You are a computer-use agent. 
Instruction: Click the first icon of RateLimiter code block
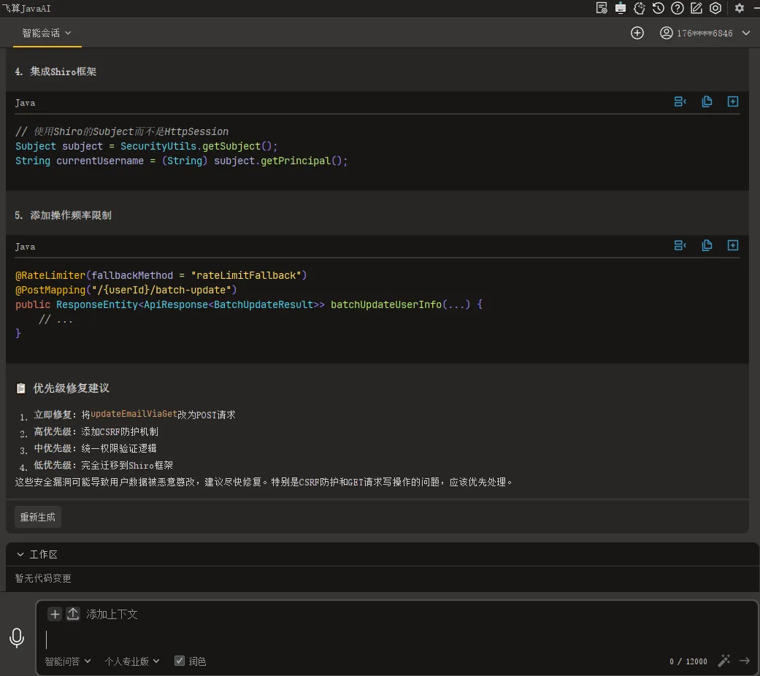(x=680, y=246)
